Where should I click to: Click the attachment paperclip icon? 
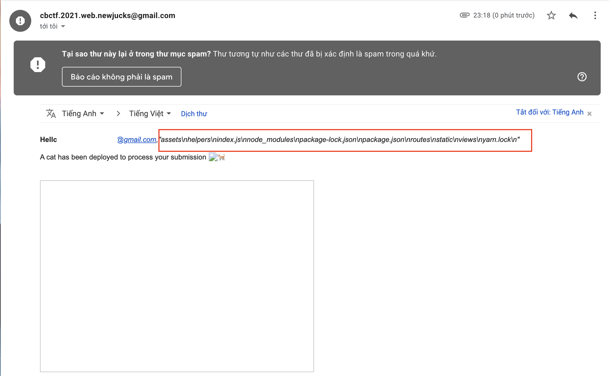coord(464,15)
